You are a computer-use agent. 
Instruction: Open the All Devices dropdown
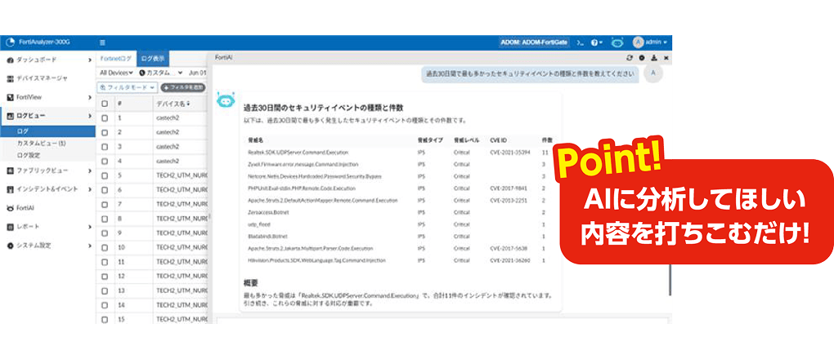click(x=116, y=73)
